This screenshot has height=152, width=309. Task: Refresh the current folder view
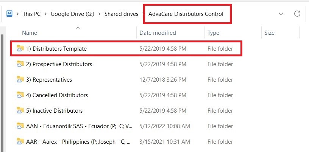(297, 14)
